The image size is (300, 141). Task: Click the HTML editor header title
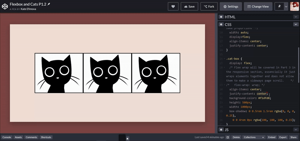[230, 17]
